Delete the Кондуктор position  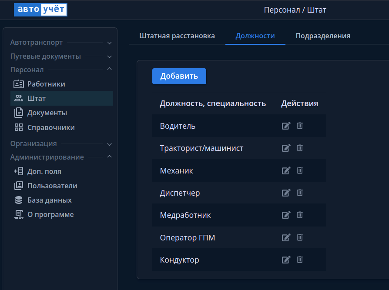tap(300, 260)
